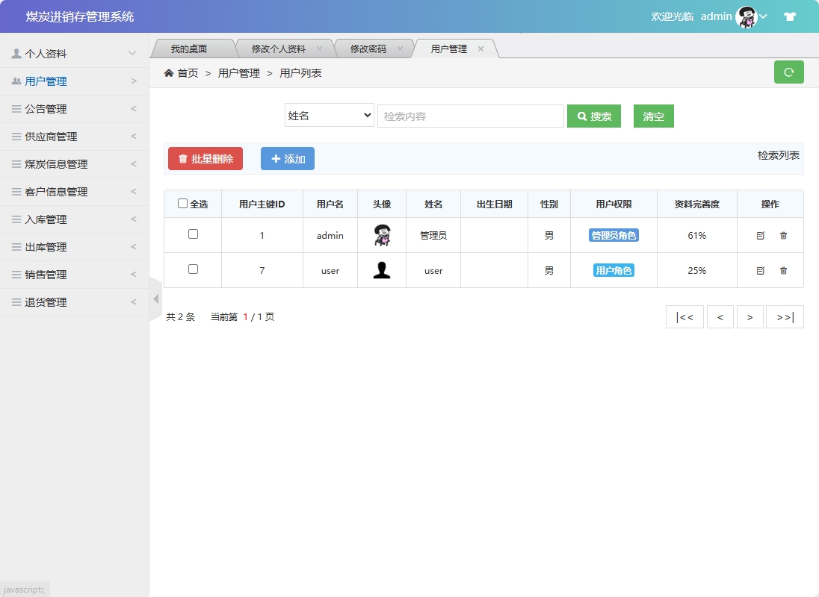Click the edit icon in the user row
Viewport: 819px width, 597px height.
(x=760, y=270)
